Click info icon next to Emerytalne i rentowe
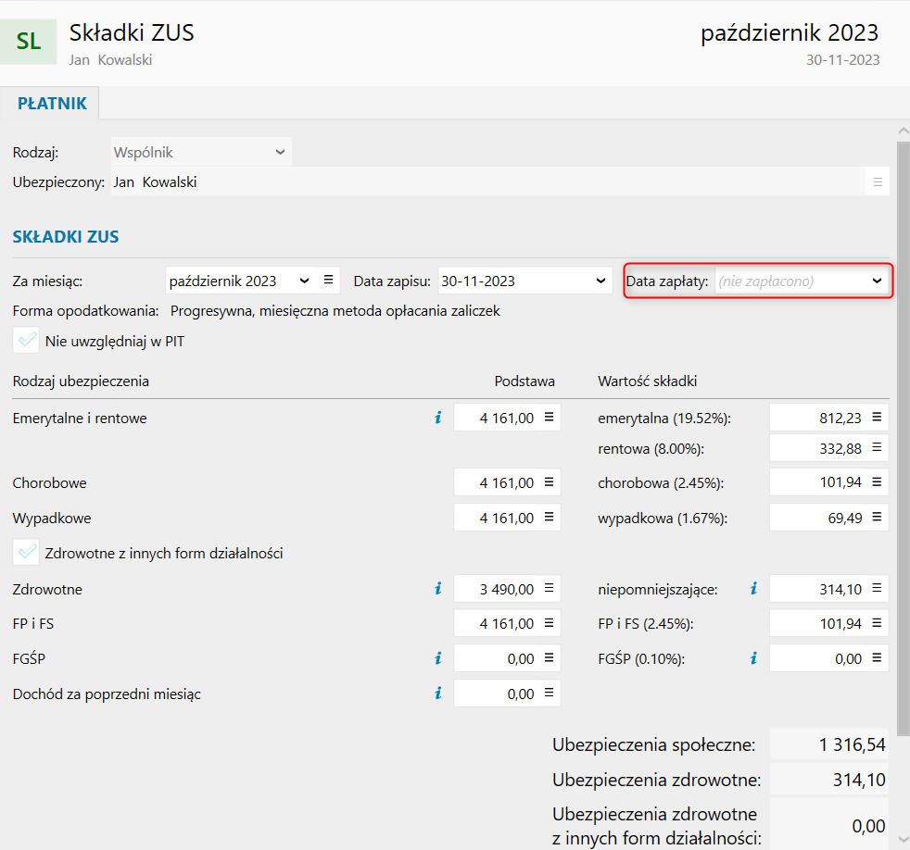 pyautogui.click(x=438, y=419)
